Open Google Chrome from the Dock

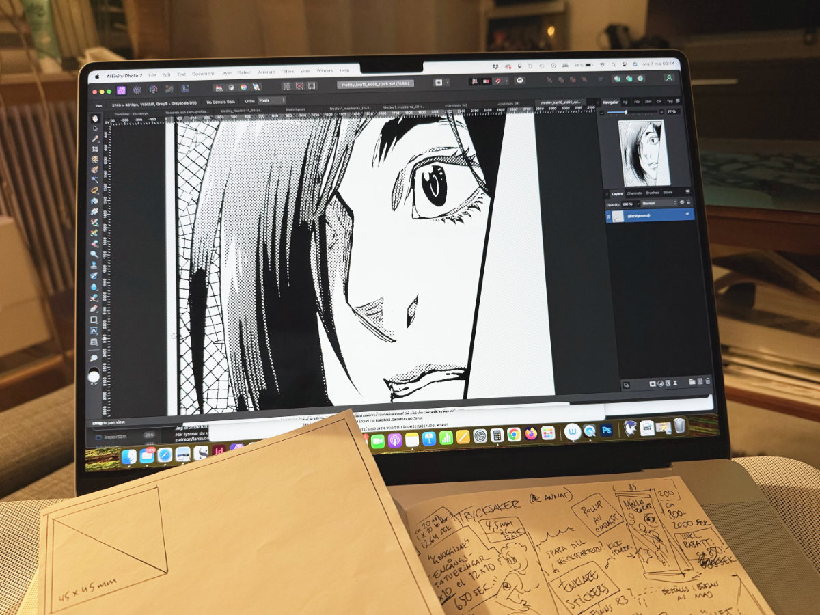[514, 434]
